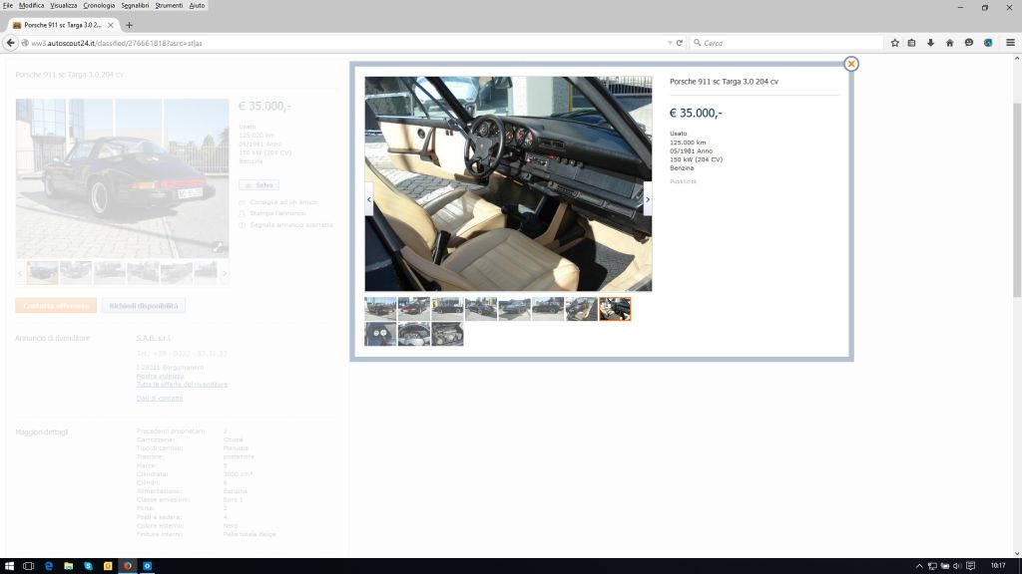Go back one page in Firefox
Screen dimensions: 1022x574
pos(10,43)
